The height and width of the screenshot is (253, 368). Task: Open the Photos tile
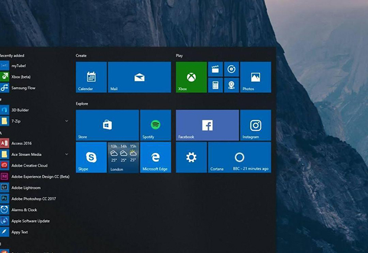click(x=256, y=77)
